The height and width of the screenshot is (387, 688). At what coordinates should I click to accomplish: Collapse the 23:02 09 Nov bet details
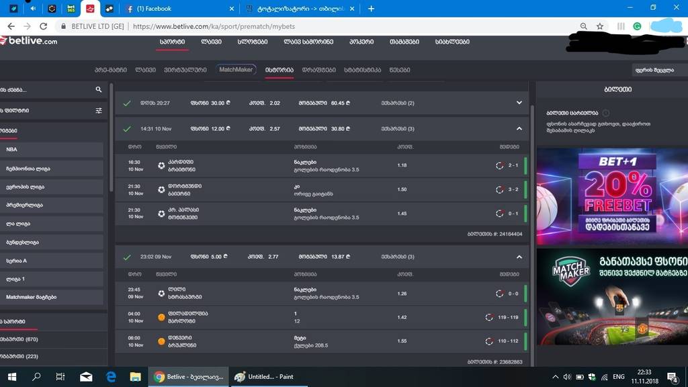point(519,257)
